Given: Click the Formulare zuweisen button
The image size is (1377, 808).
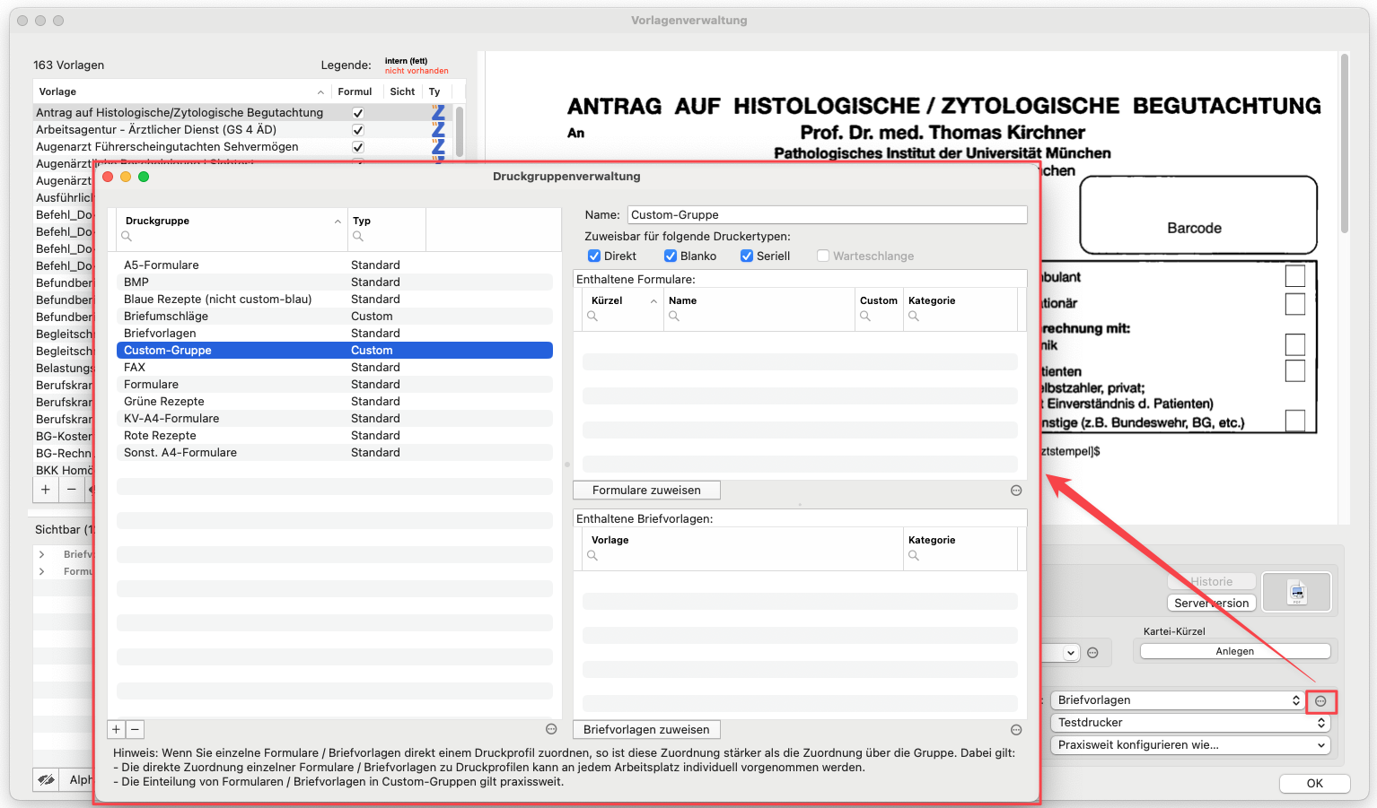Looking at the screenshot, I should pos(646,491).
